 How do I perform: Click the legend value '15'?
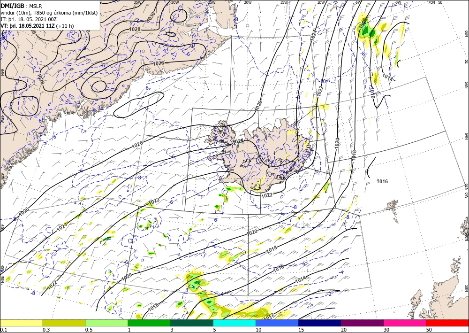301,330
